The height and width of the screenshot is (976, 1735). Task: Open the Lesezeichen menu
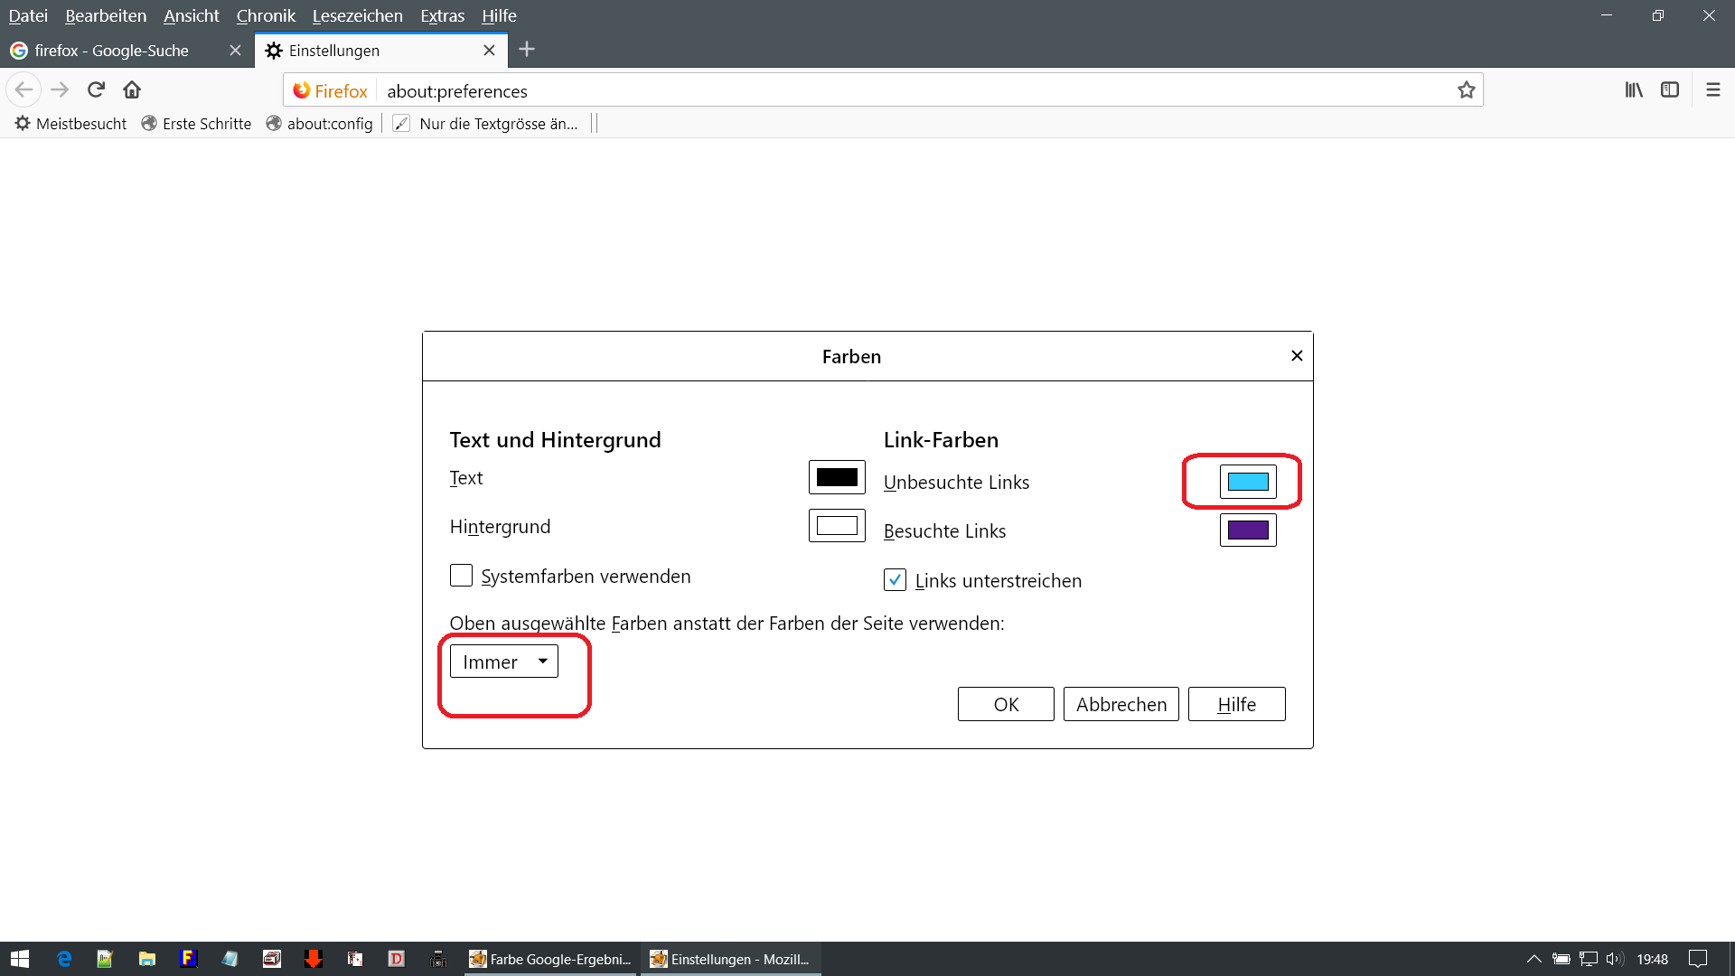coord(357,15)
